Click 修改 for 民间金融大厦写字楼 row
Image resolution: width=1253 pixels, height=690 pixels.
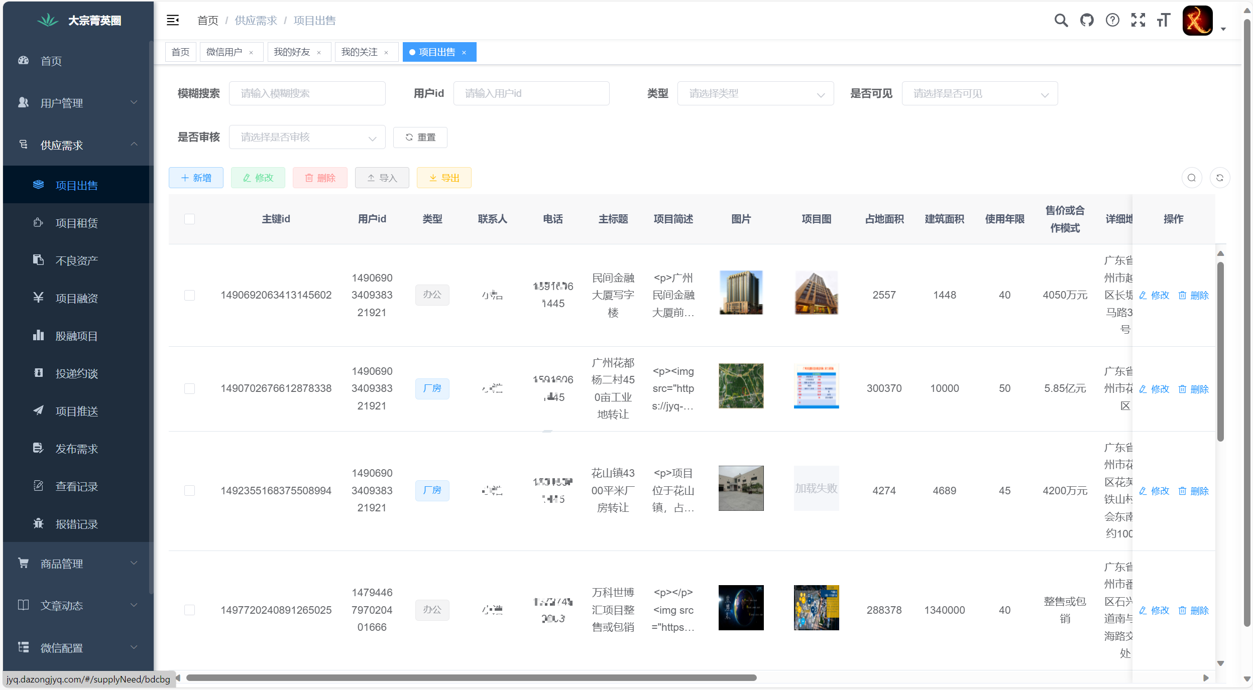(x=1155, y=295)
